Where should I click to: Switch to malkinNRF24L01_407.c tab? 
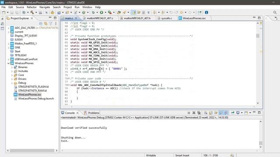(x=100, y=18)
